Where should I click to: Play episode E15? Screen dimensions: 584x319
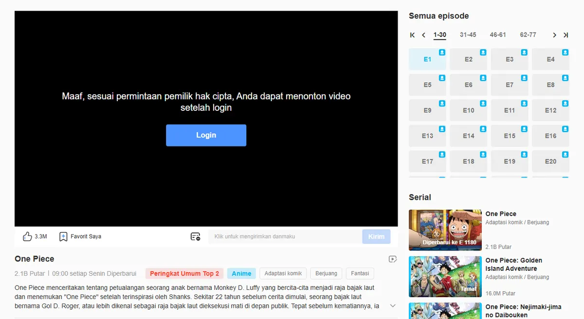[510, 136]
